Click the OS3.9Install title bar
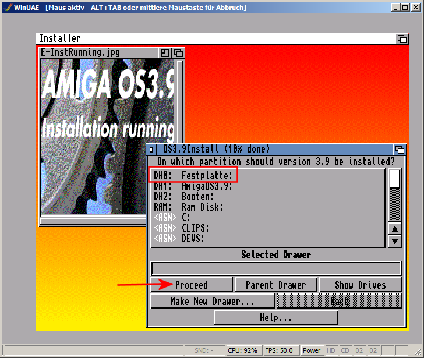 [x=274, y=149]
